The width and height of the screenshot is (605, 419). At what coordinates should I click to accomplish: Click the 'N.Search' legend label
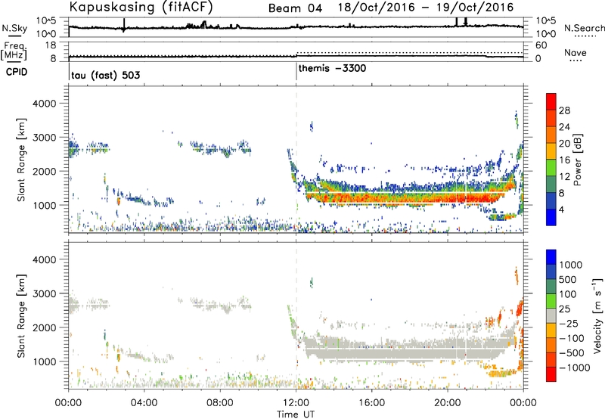[x=584, y=28]
